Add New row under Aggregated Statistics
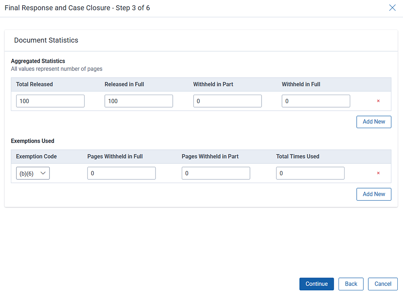403x296 pixels. [374, 122]
